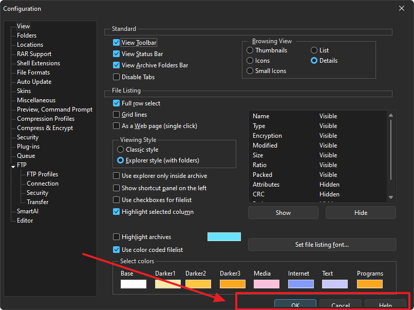Screen dimensions: 414x310
Task: Click the Cancel button
Action: [341, 304]
